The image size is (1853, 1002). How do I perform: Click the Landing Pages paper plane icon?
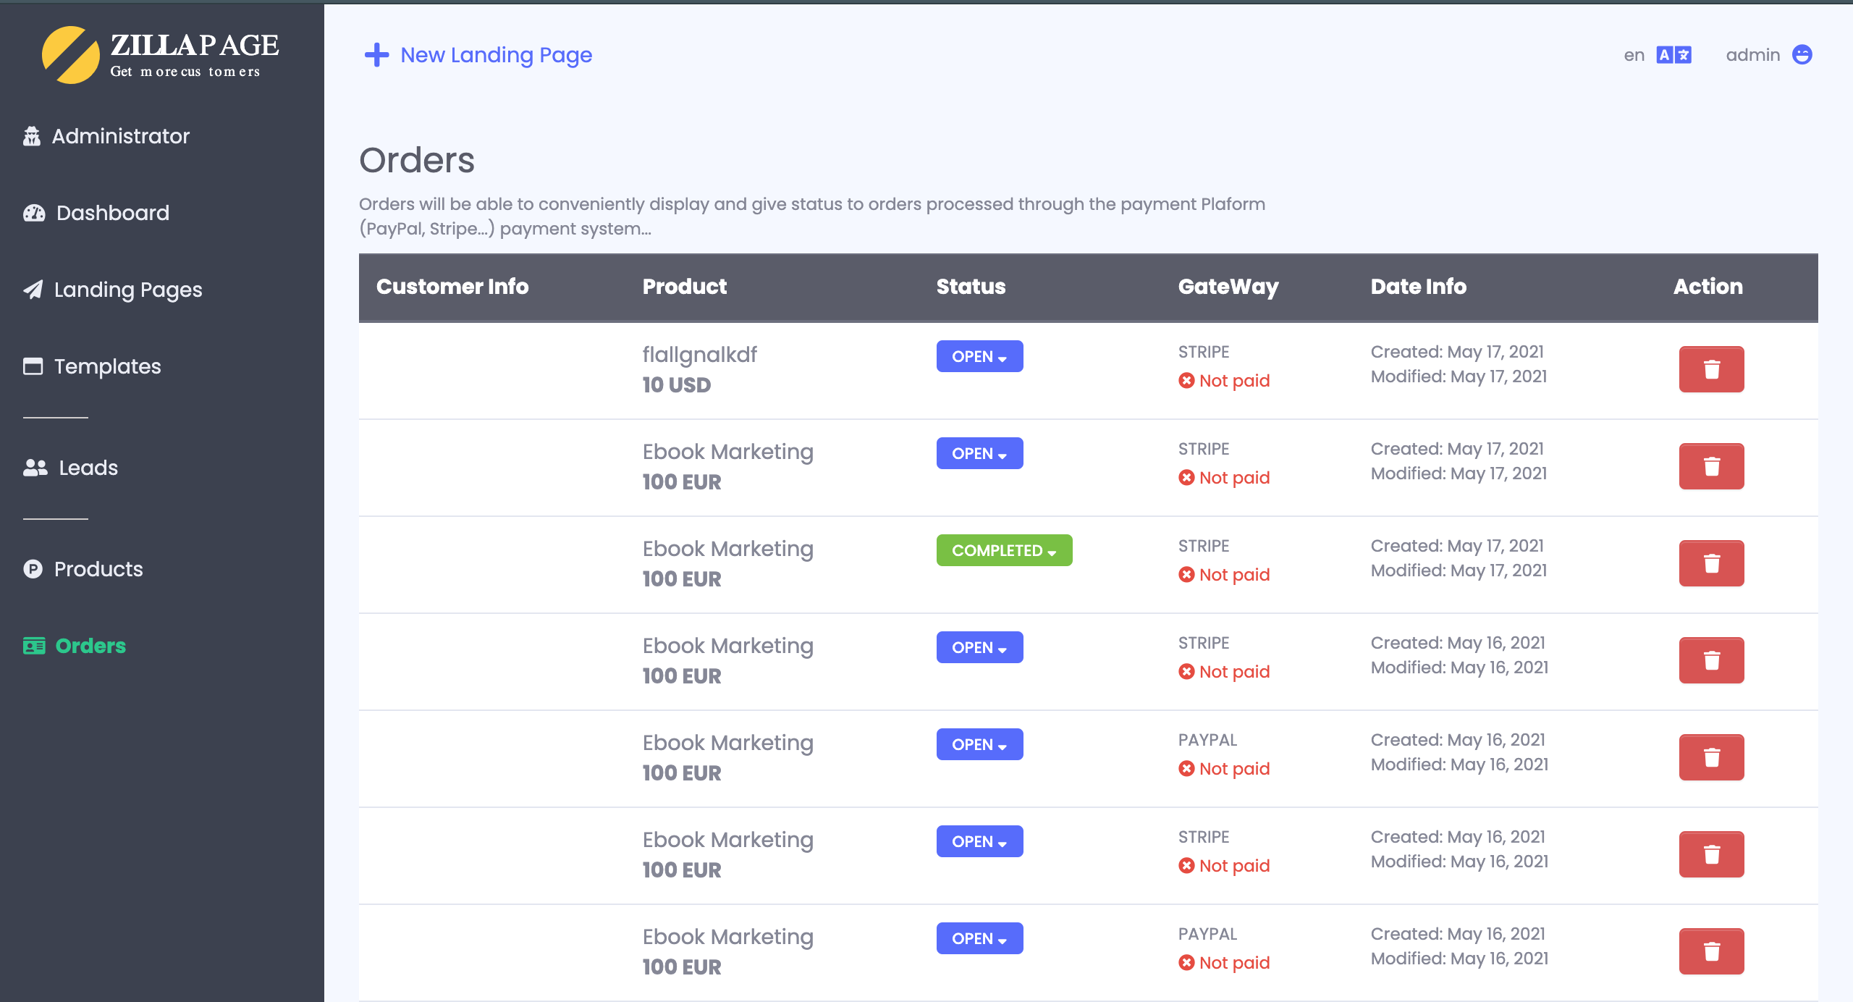[33, 290]
